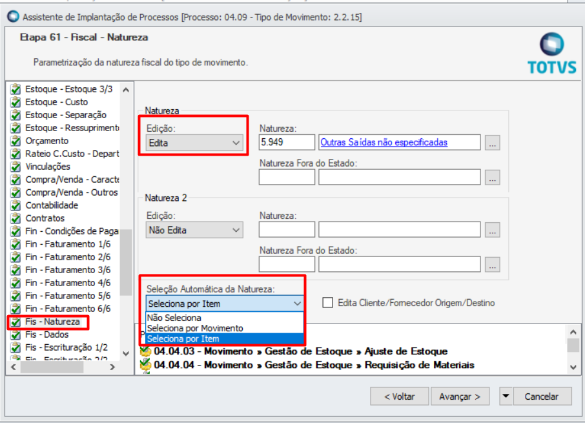Click Natureza 2 Fora do Estado code field
The height and width of the screenshot is (423, 585).
click(287, 264)
